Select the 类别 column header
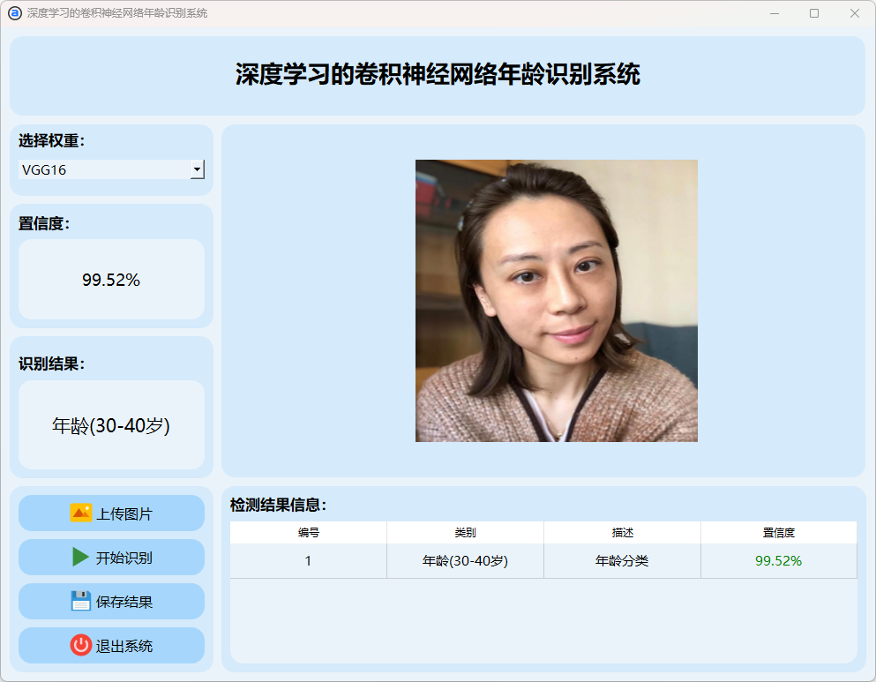 click(465, 533)
